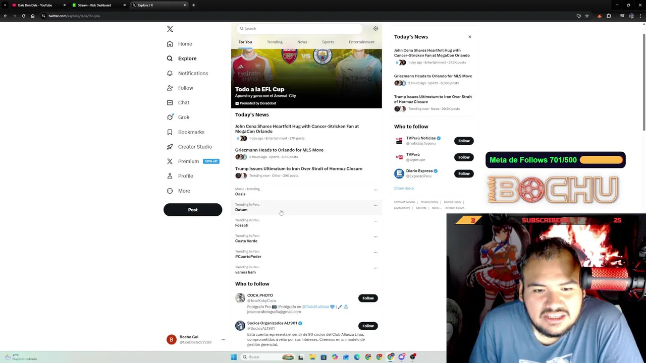Switch to the Sports tab
Image resolution: width=646 pixels, height=363 pixels.
(328, 42)
